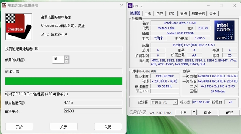Expand the 工具 dropdown arrow
241x134 pixels.
[x=194, y=113]
